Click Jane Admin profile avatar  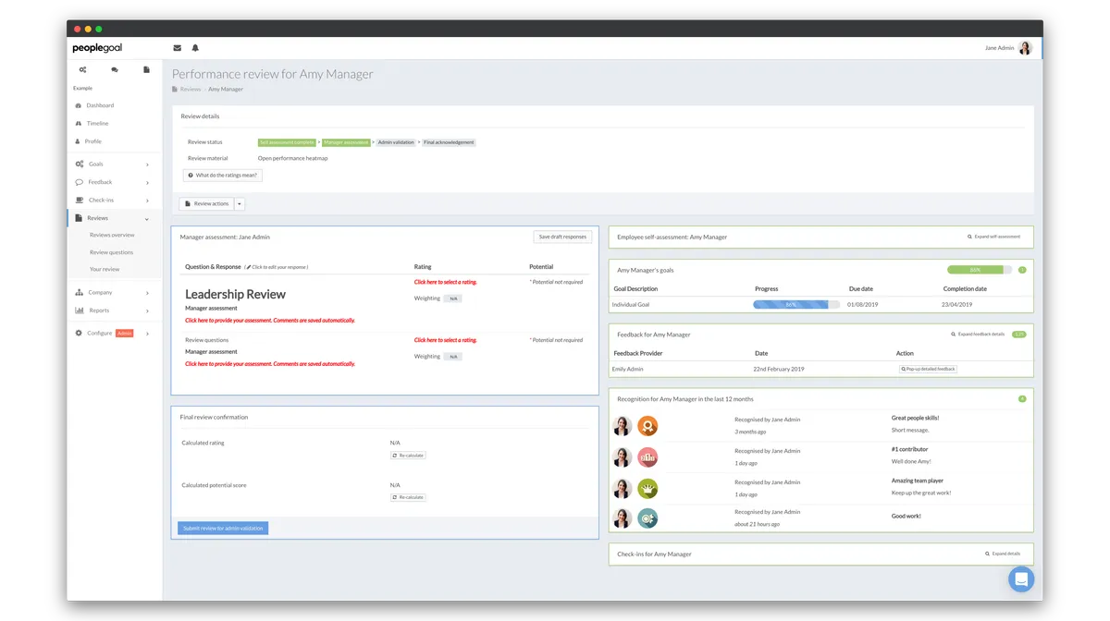[x=1025, y=48]
